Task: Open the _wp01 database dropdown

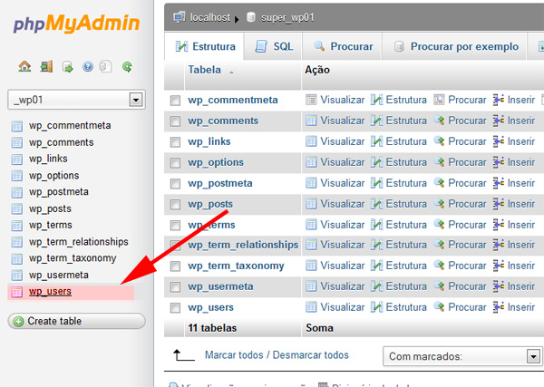Action: (136, 100)
